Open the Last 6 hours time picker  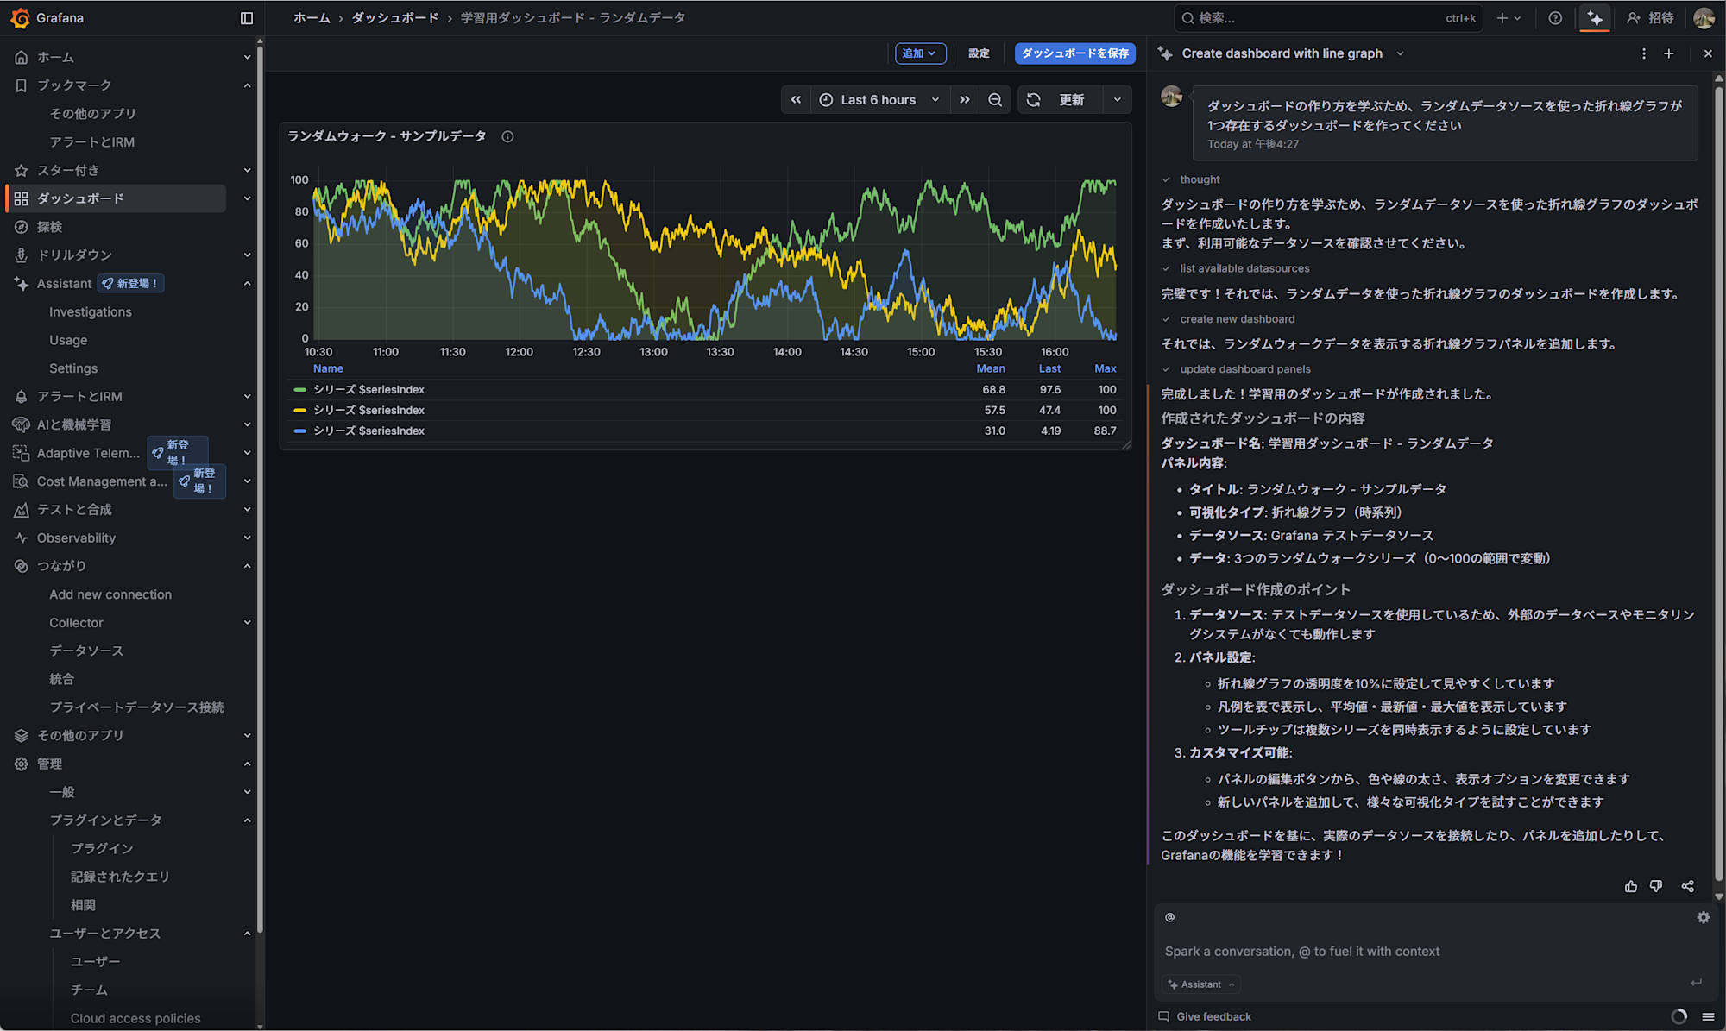click(879, 100)
